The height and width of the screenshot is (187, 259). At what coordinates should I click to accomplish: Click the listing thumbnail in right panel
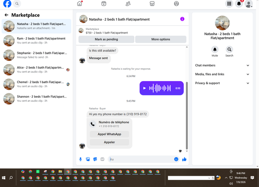pos(222,23)
